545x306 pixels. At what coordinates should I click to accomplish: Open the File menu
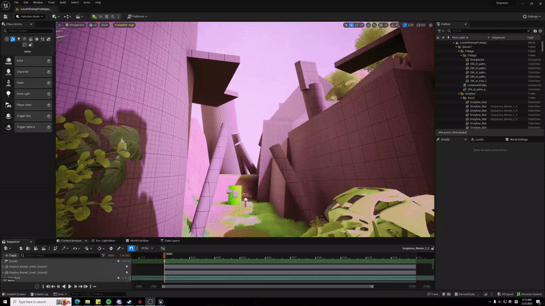[x=16, y=3]
